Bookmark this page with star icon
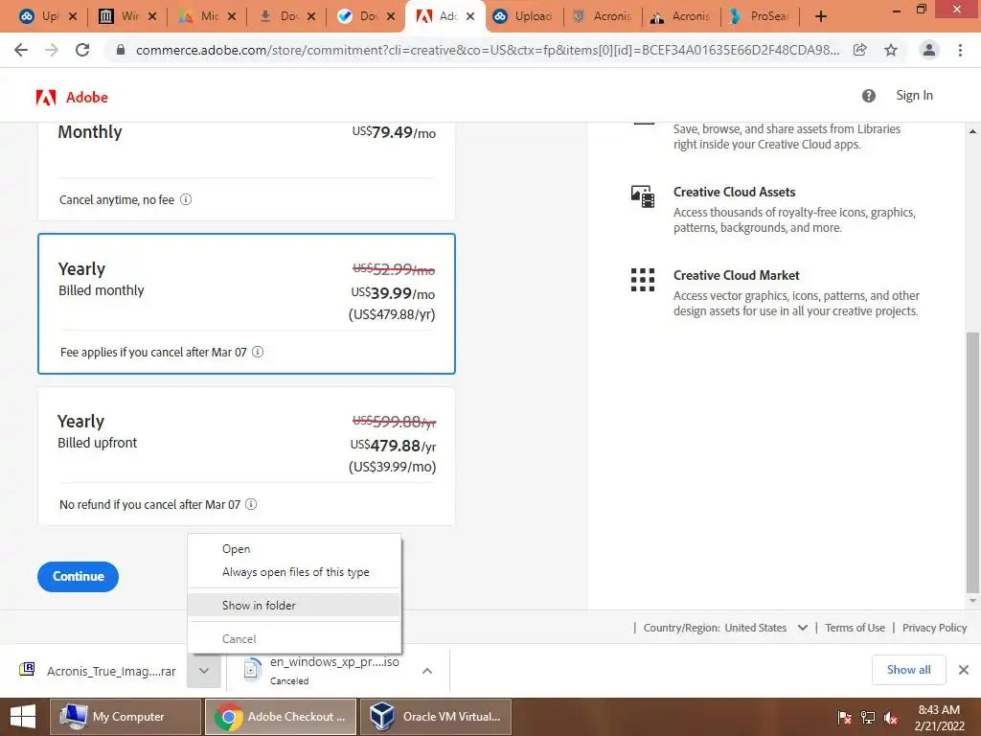 coord(891,50)
